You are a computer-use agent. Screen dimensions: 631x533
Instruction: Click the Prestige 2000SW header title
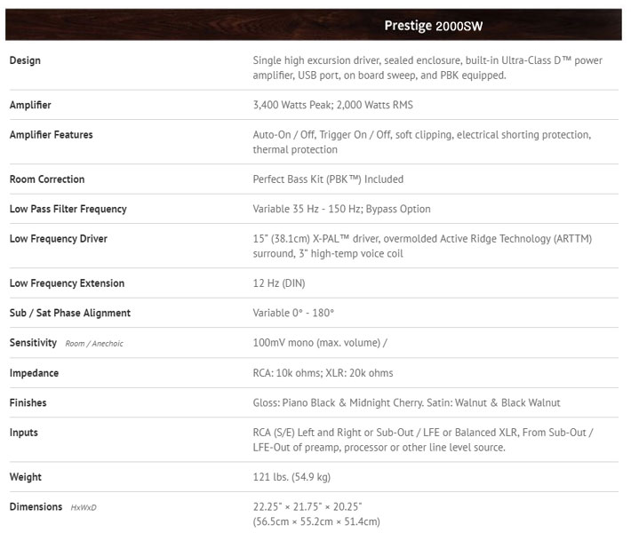pos(434,26)
